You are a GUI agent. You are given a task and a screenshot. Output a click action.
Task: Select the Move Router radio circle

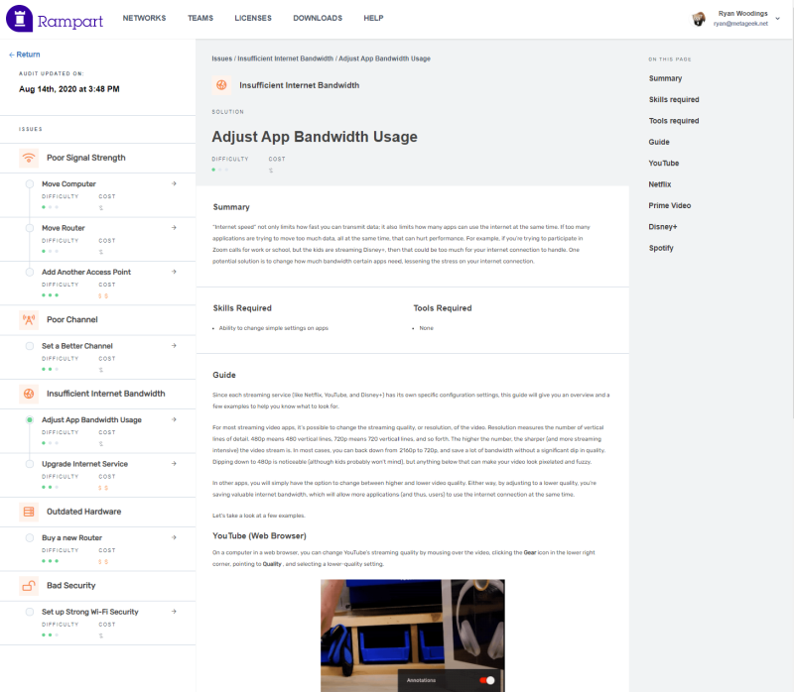(x=30, y=228)
